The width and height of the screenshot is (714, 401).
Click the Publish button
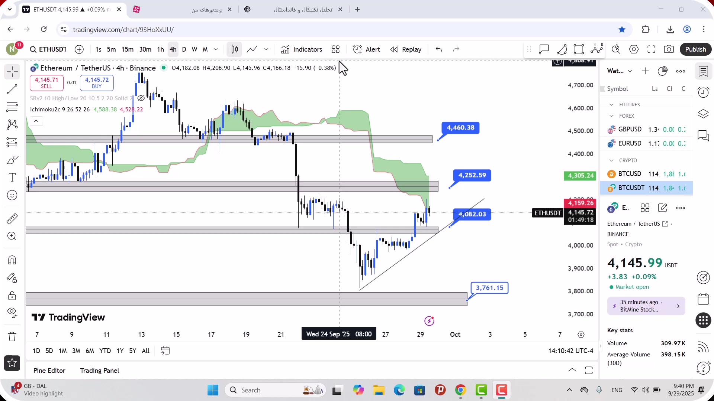click(695, 49)
